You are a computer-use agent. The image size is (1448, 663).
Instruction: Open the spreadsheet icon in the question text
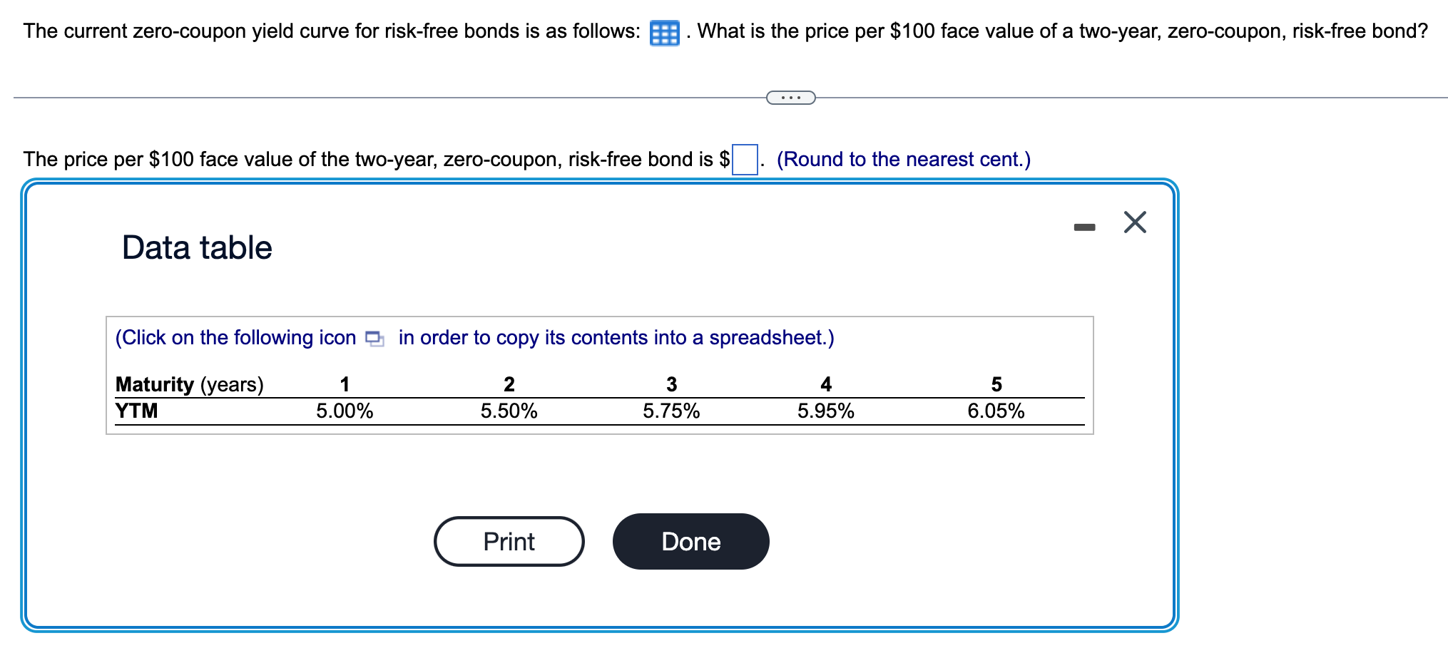(x=663, y=31)
